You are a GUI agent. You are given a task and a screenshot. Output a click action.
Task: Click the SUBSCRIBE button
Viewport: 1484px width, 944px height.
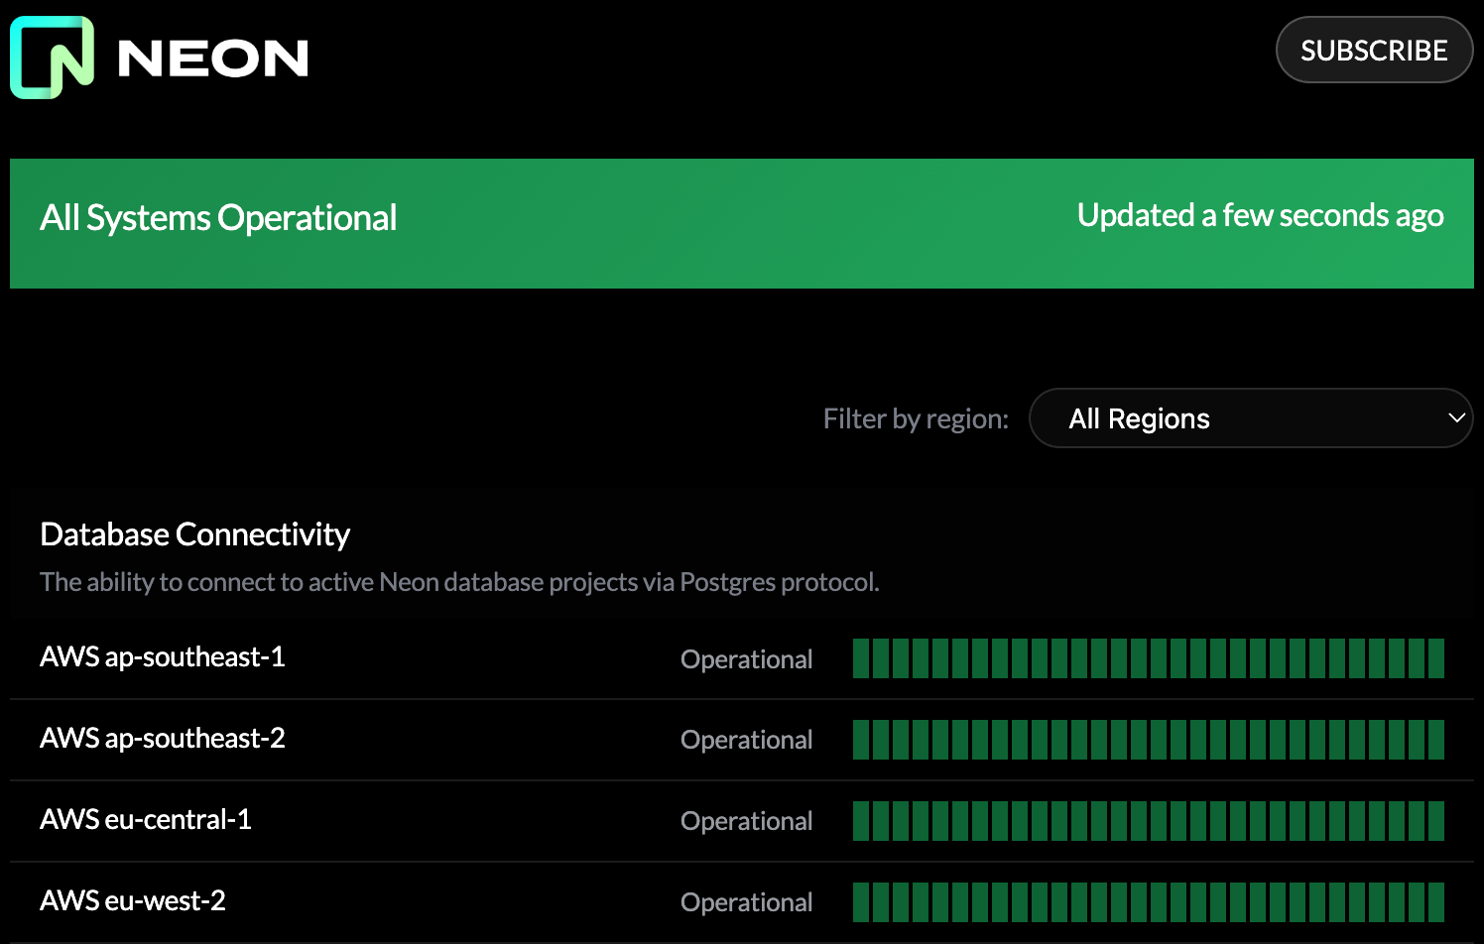1374,50
